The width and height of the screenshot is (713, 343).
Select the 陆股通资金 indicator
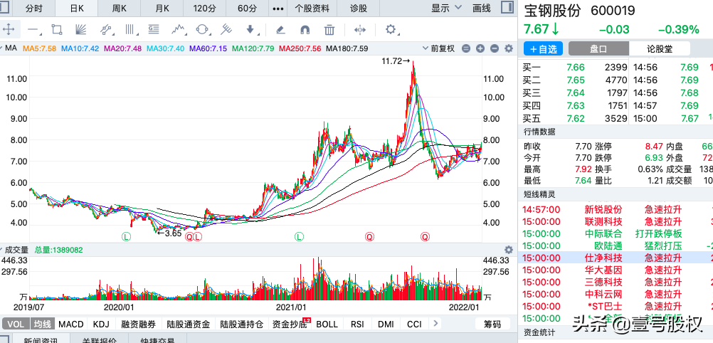[x=189, y=324]
